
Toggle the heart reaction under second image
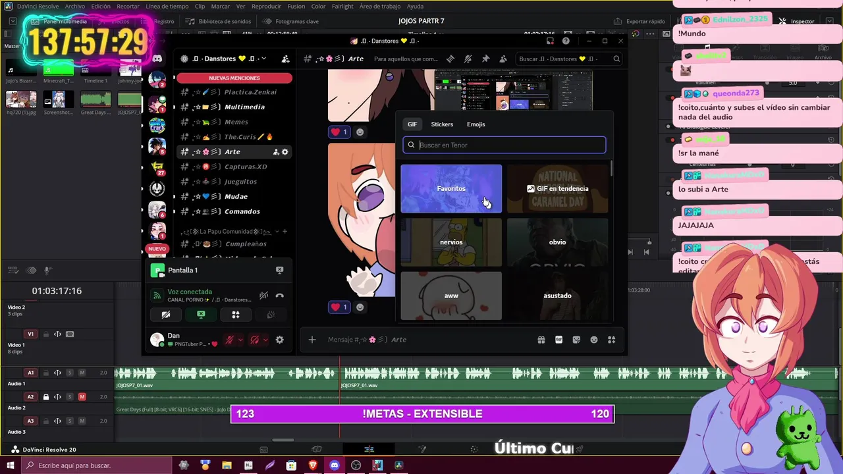click(x=339, y=307)
